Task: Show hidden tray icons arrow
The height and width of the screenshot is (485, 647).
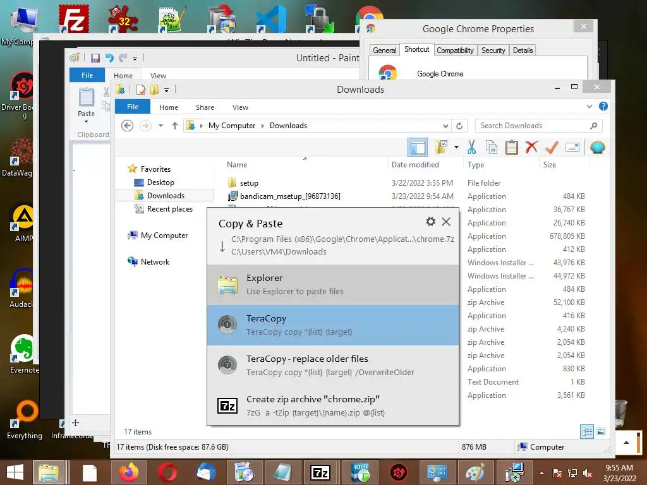Action: pyautogui.click(x=541, y=473)
